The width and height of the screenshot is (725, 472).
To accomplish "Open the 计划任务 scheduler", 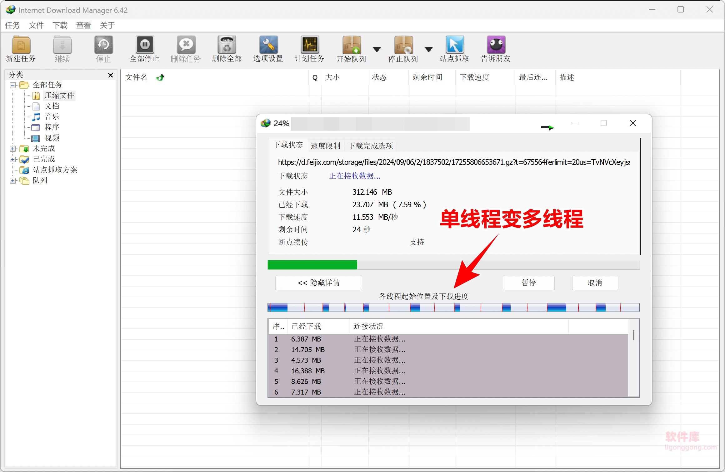I will (309, 48).
